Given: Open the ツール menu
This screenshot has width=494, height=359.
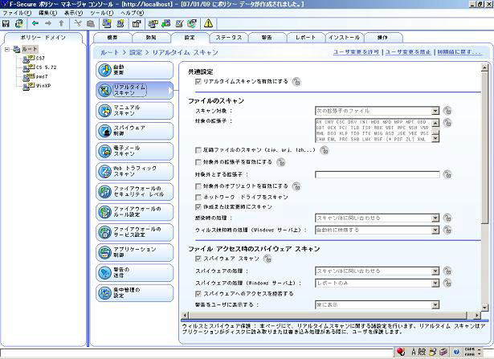Looking at the screenshot, I should (101, 13).
